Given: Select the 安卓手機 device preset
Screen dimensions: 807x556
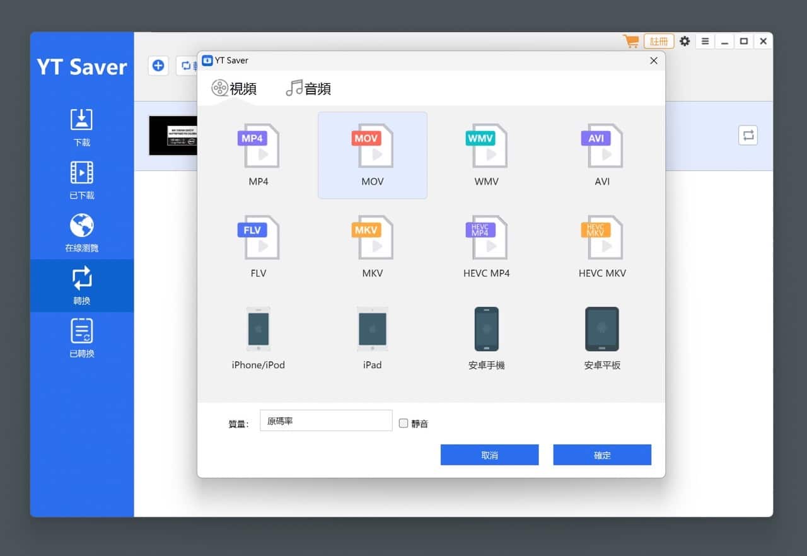Looking at the screenshot, I should coord(487,329).
